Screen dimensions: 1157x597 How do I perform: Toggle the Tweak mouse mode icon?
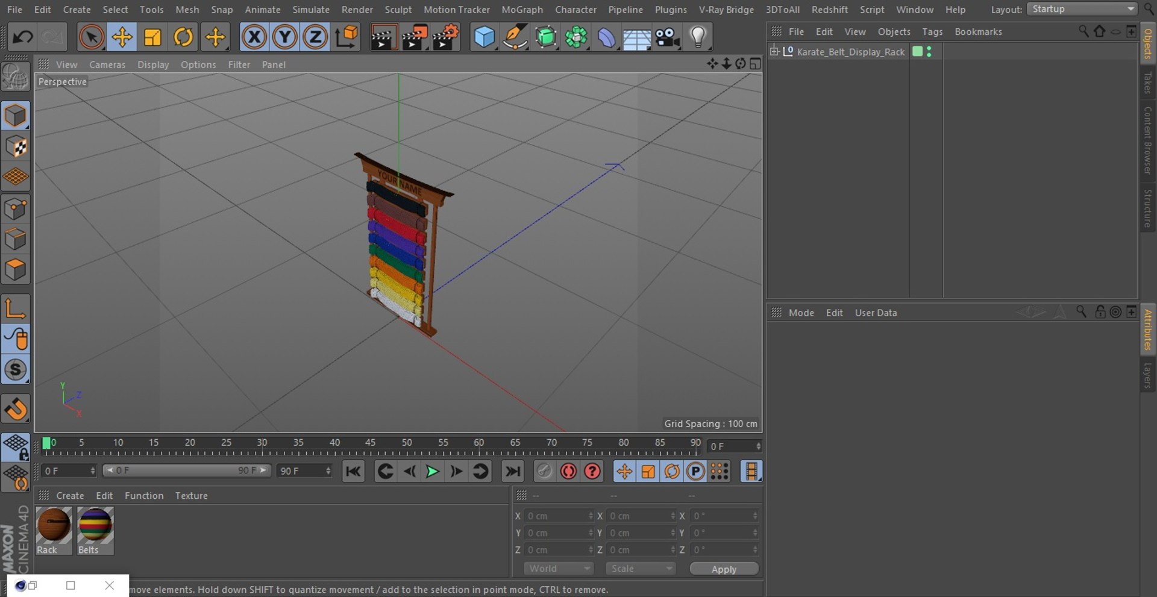click(16, 339)
